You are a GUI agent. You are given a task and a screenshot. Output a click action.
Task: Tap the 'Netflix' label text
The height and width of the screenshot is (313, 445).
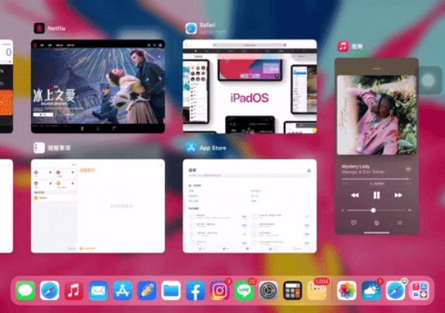(x=56, y=29)
